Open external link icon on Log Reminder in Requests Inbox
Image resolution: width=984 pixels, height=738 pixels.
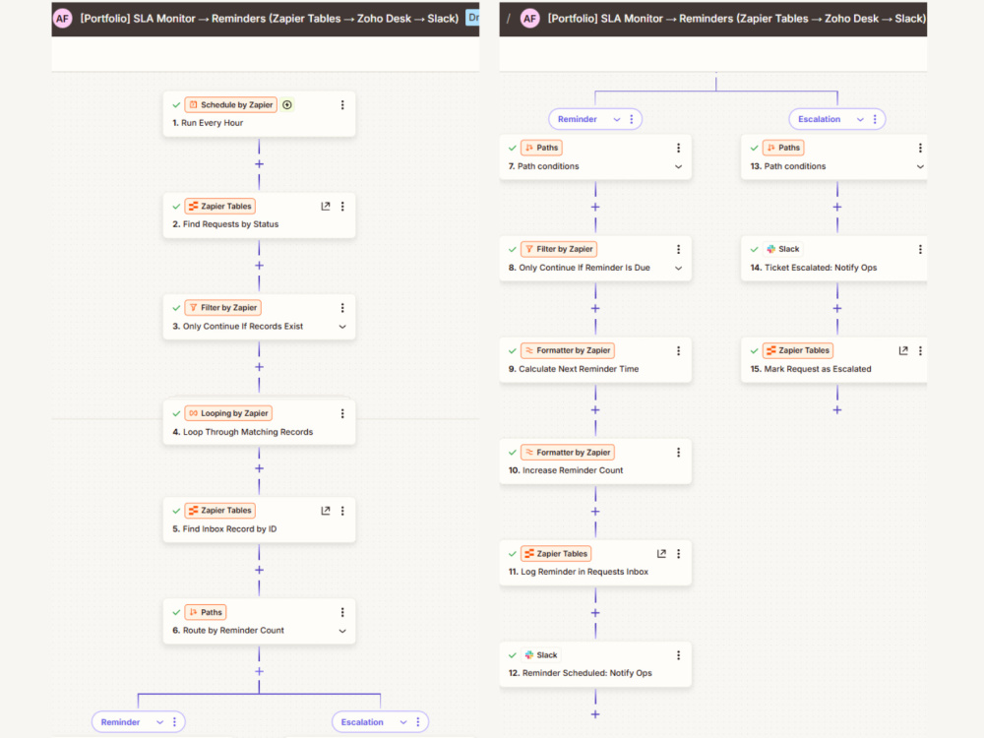point(661,553)
